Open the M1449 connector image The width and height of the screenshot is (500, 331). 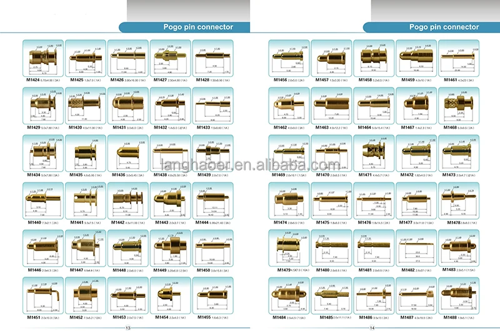[x=170, y=248]
